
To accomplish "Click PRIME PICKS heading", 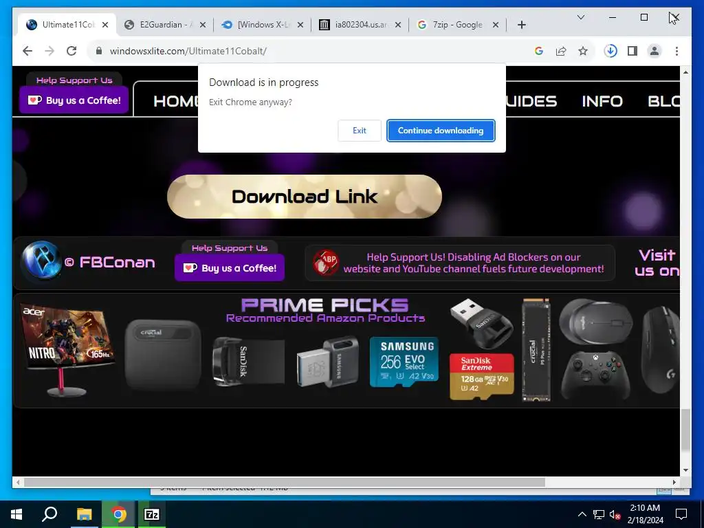I will click(x=325, y=305).
